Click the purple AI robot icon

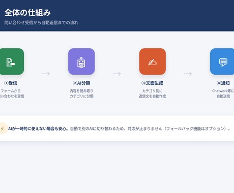[x=81, y=61]
